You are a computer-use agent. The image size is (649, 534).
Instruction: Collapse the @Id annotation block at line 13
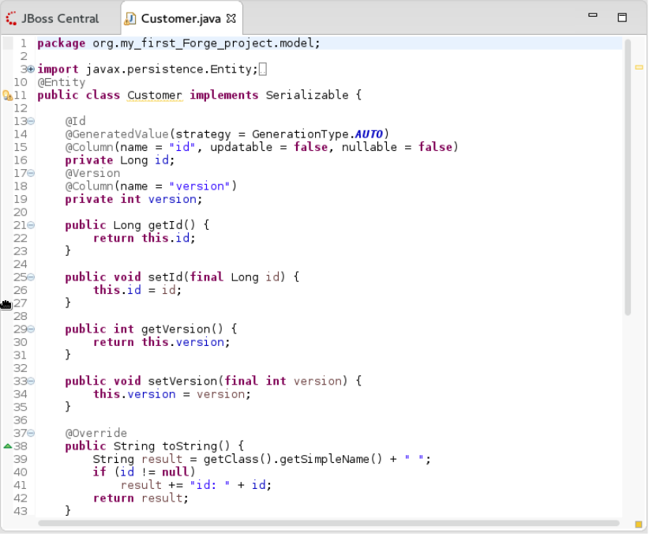point(31,122)
